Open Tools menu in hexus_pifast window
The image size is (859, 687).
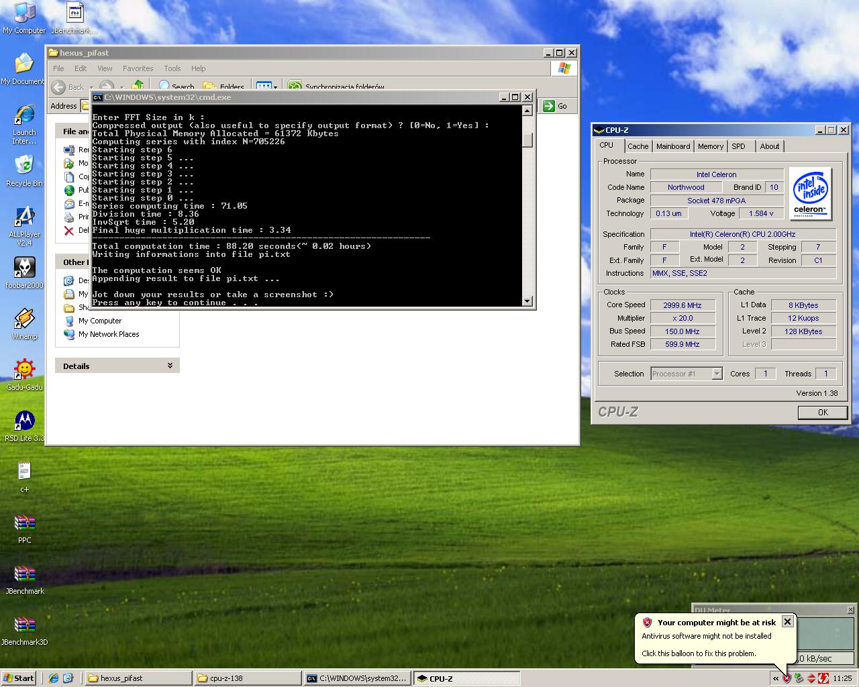[x=172, y=68]
